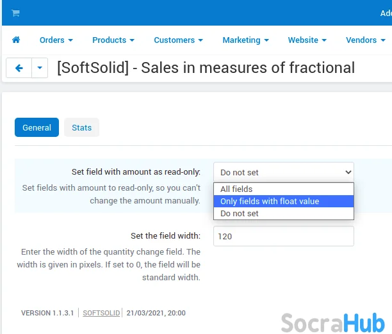Switch to the General tab
Viewport: 392px width, 334px height.
(37, 127)
